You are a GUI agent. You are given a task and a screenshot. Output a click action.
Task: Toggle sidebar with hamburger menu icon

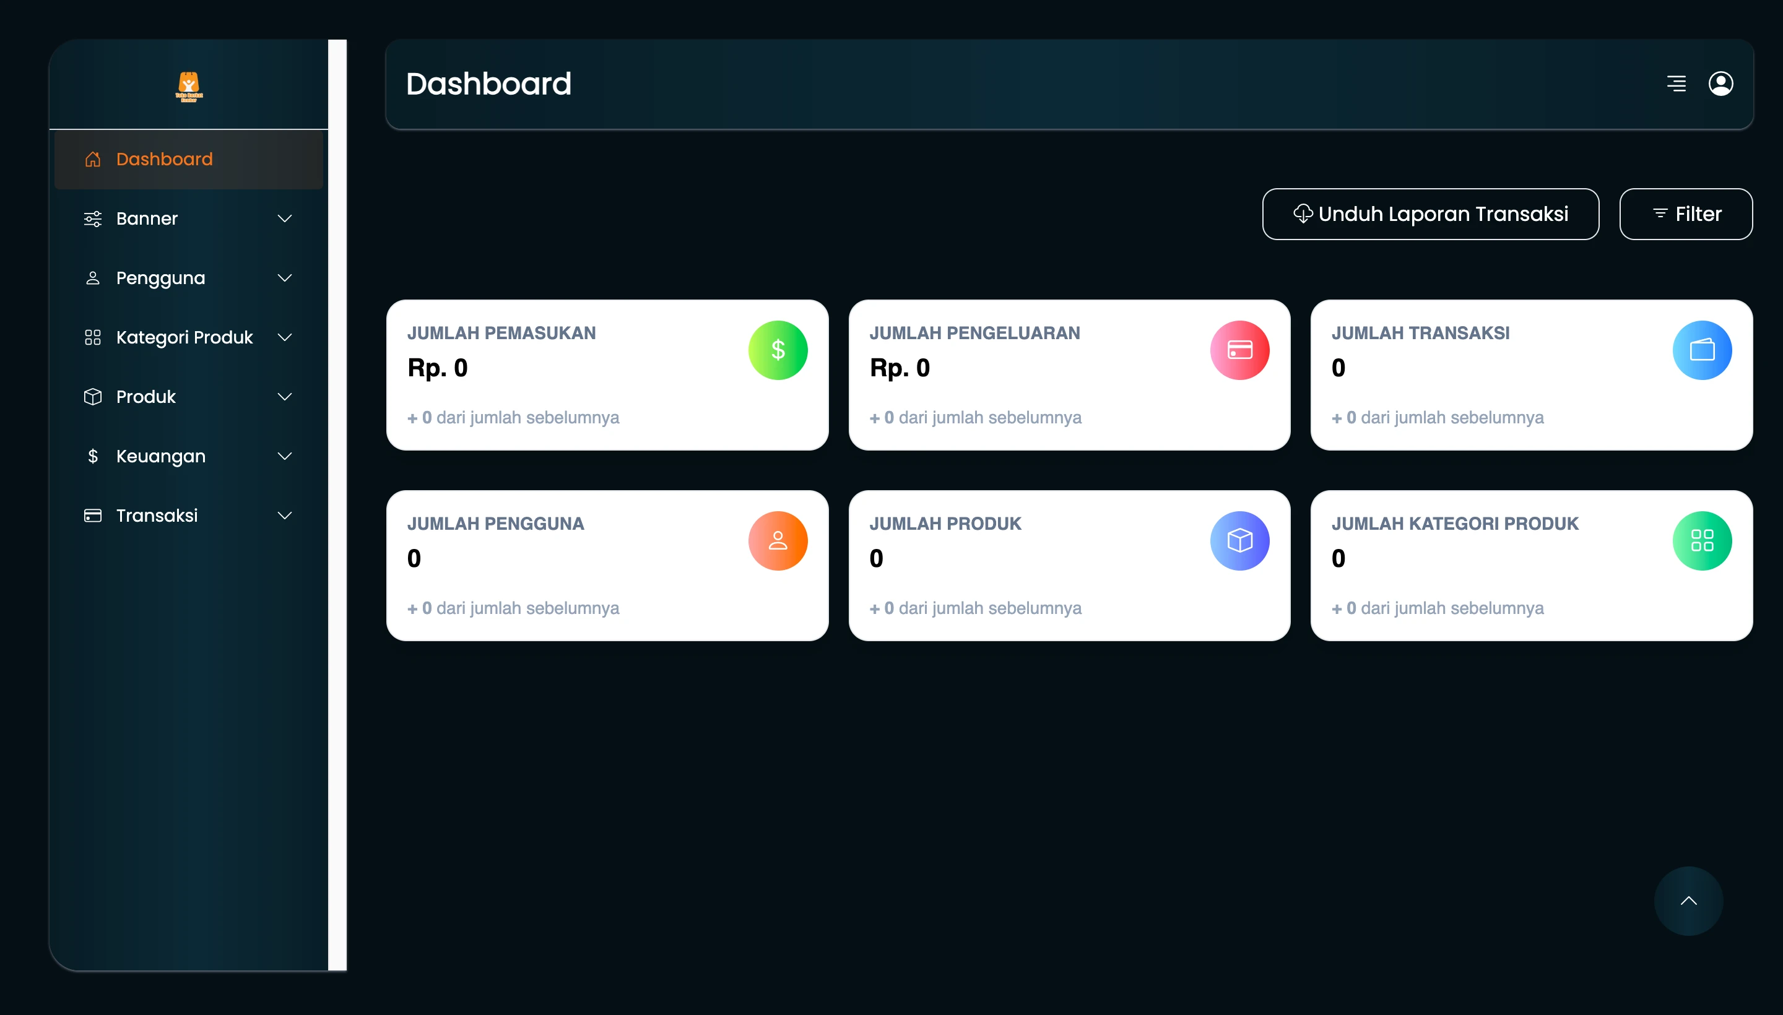[x=1677, y=84]
